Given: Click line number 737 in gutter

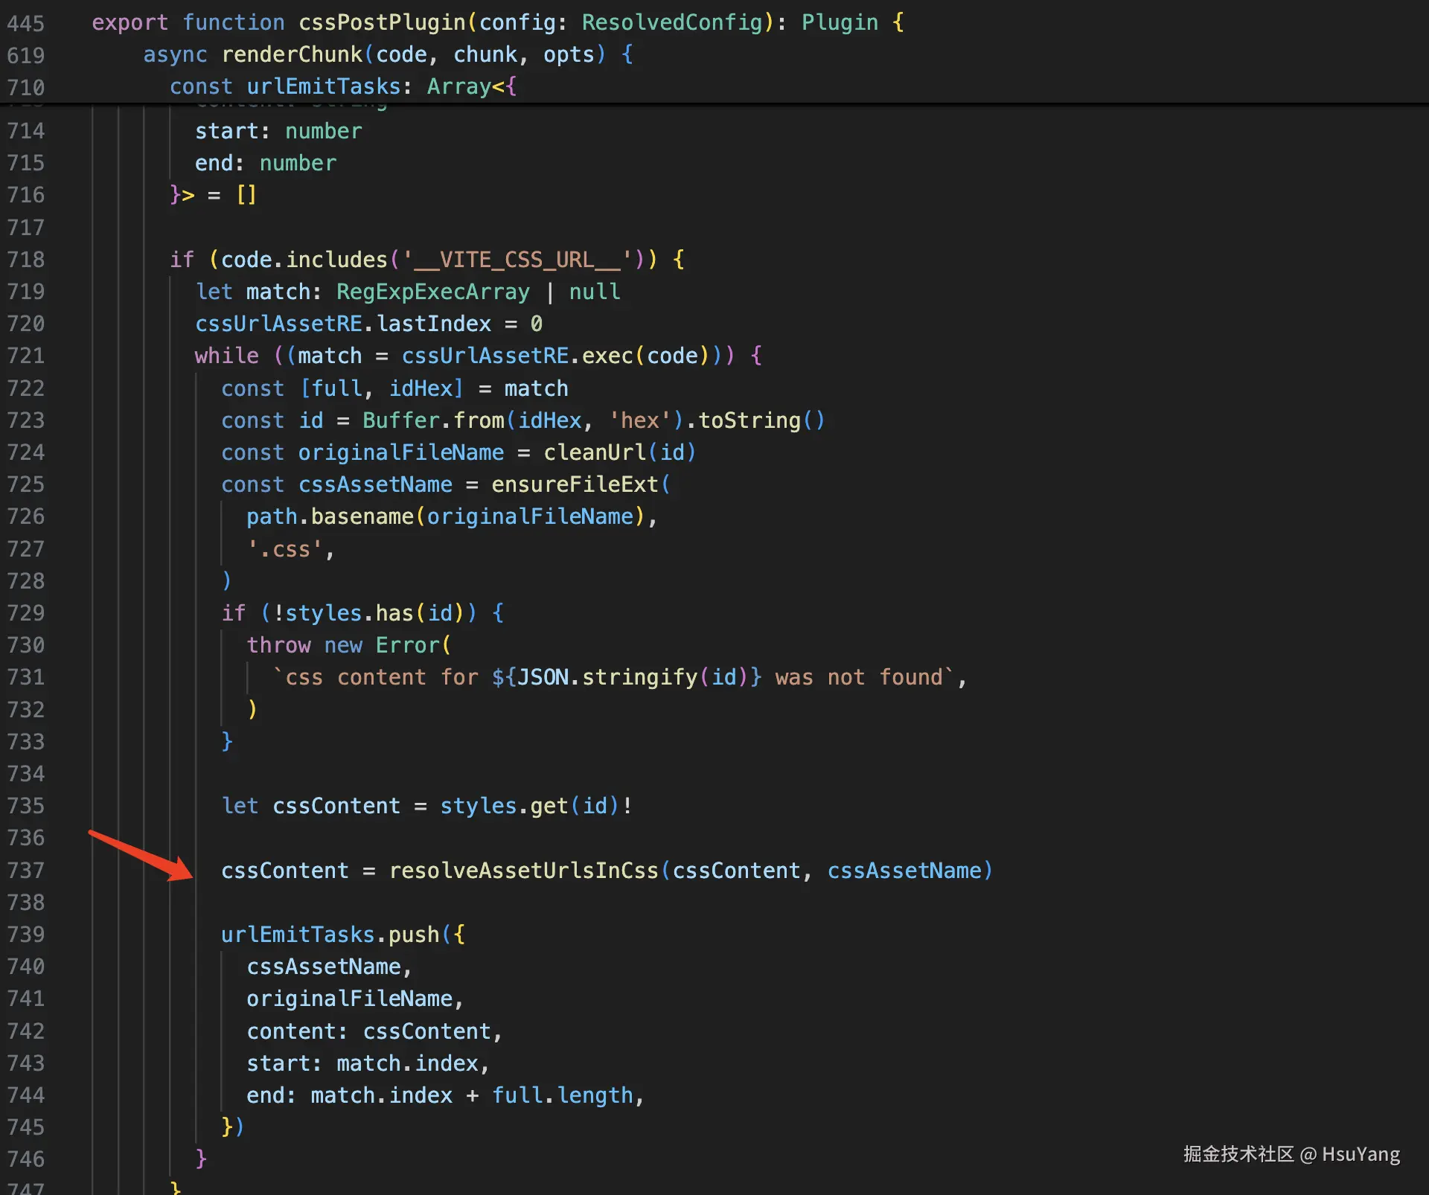Looking at the screenshot, I should (x=26, y=870).
